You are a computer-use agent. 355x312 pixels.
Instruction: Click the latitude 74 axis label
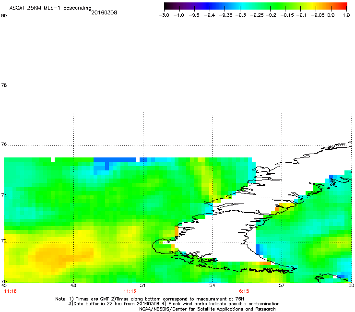tap(4, 195)
